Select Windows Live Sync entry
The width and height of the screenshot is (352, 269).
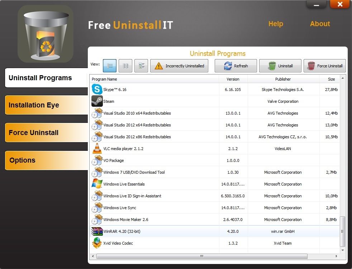click(x=120, y=208)
